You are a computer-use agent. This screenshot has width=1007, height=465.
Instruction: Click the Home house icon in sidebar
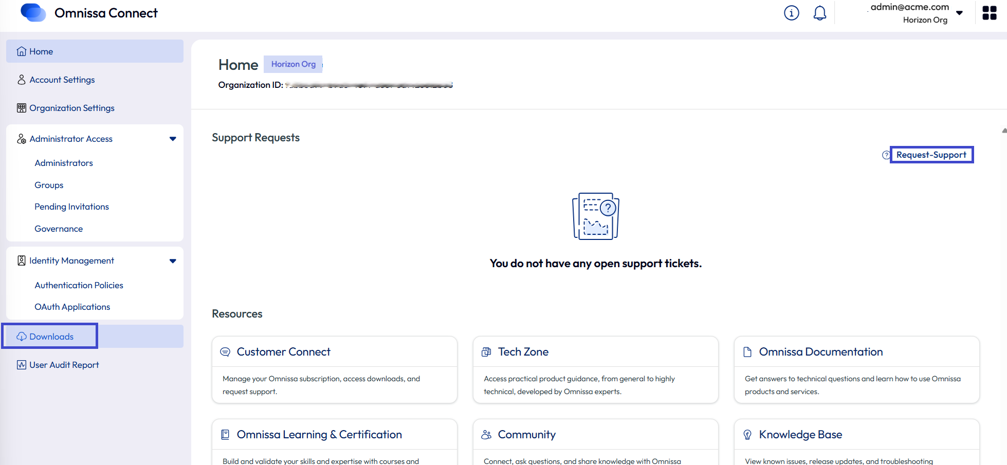point(21,51)
